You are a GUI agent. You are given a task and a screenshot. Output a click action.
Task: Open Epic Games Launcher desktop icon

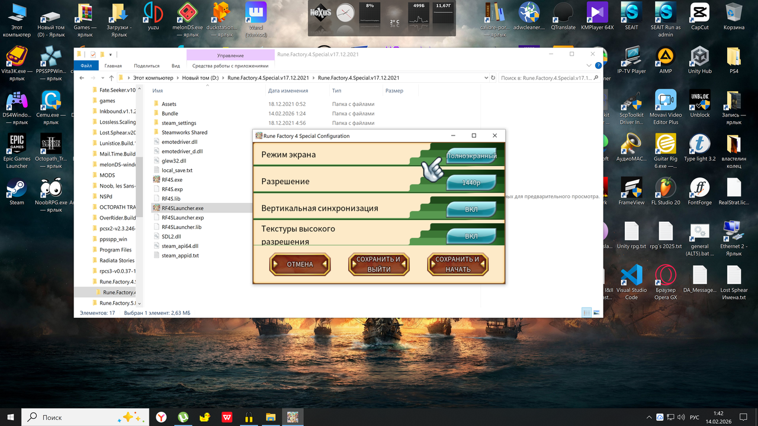pyautogui.click(x=17, y=151)
